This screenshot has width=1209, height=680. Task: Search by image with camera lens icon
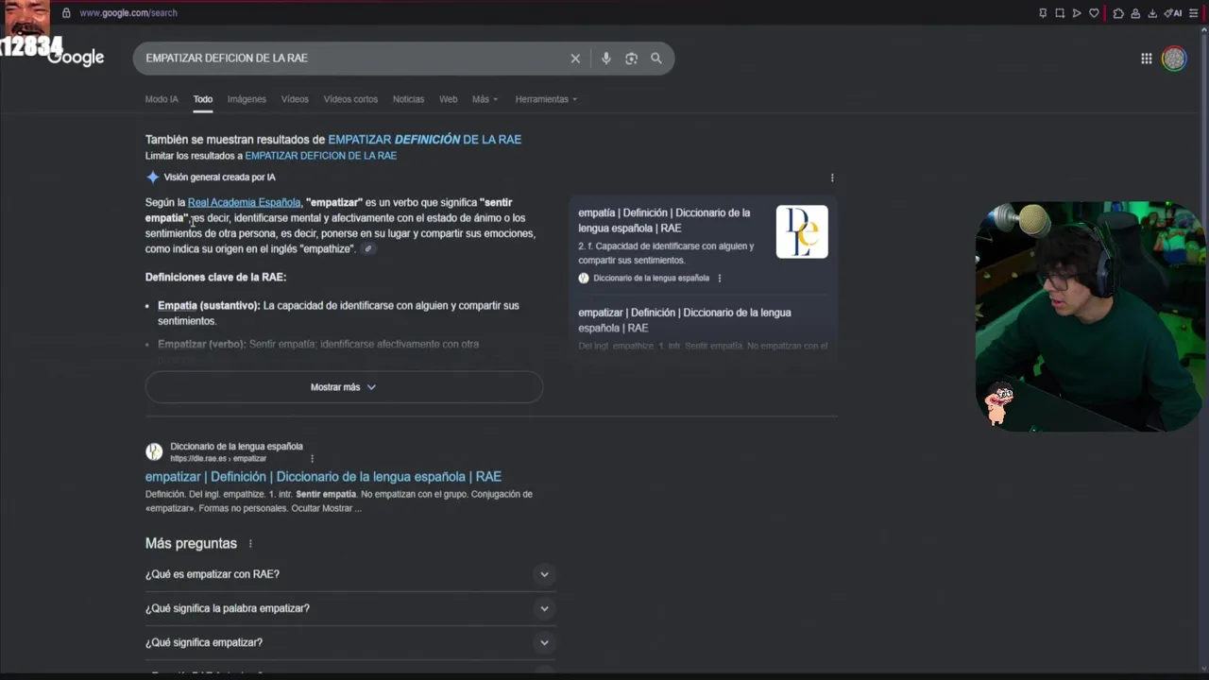coord(631,59)
